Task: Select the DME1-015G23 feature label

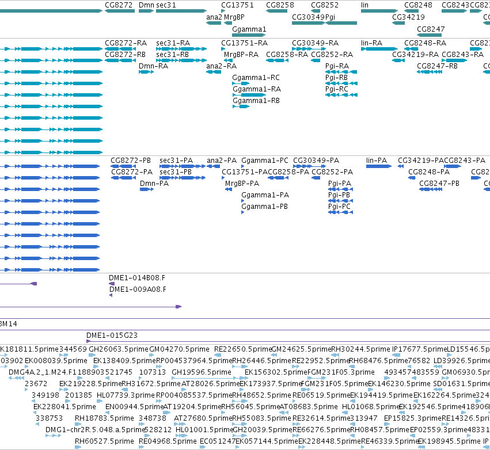Action: coord(112,335)
